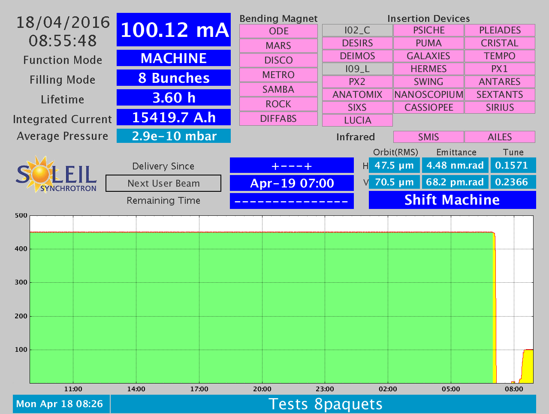Click the HERMES beamline indicator
Image resolution: width=549 pixels, height=414 pixels.
(x=428, y=69)
